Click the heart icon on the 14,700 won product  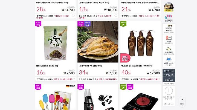(73, 16)
